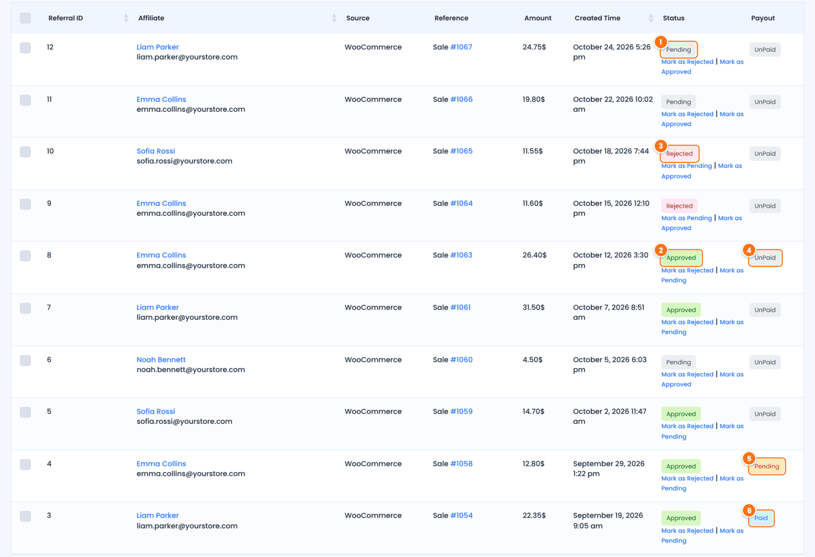Select the checkbox for referral 12
The height and width of the screenshot is (557, 815).
[x=25, y=48]
